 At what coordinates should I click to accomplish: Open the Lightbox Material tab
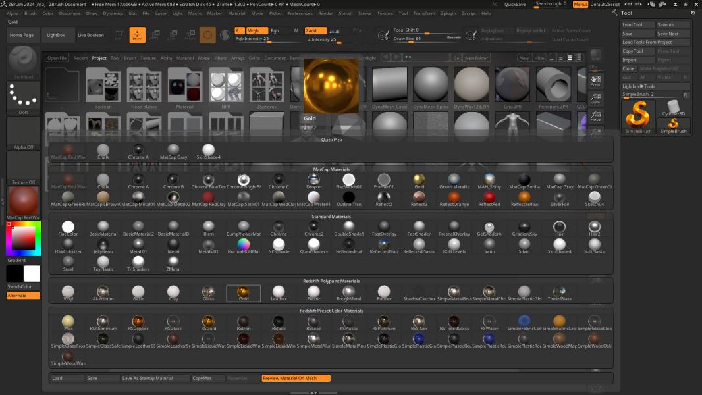pyautogui.click(x=185, y=58)
